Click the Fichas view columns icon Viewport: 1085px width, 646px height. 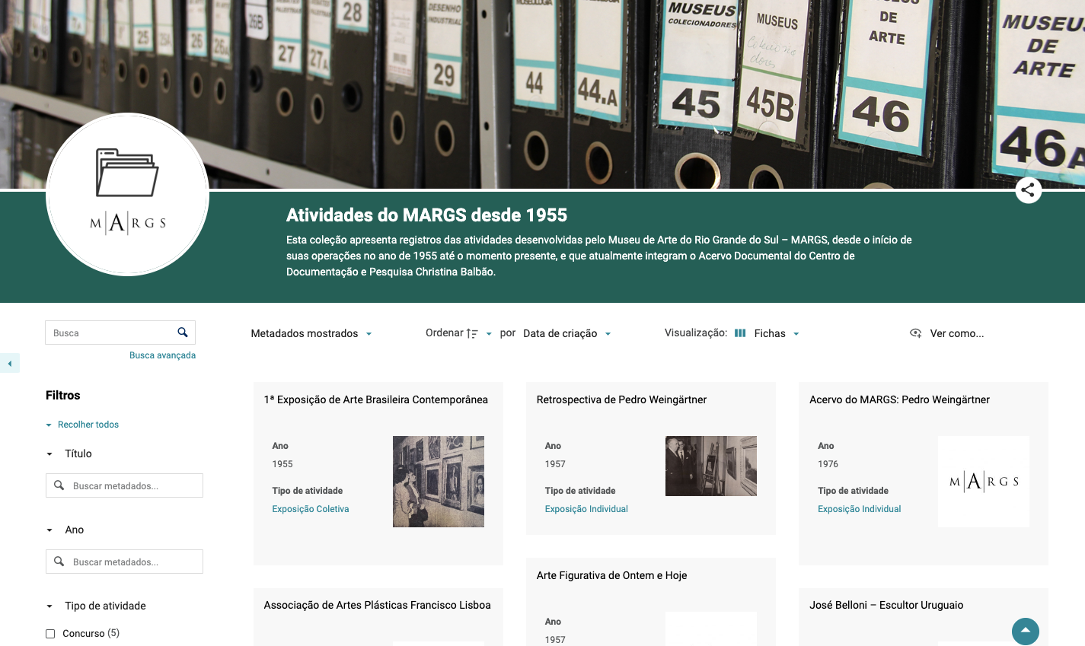pos(740,333)
